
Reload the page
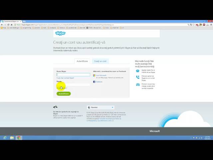click(x=8, y=25)
